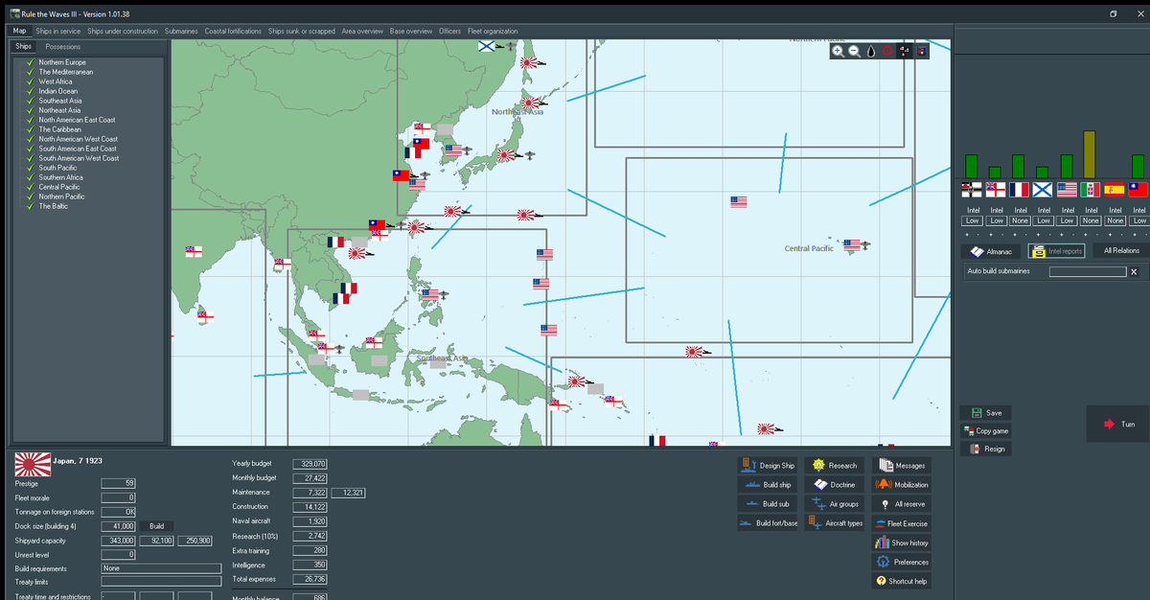Zoom in on the map
The width and height of the screenshot is (1150, 600).
839,51
